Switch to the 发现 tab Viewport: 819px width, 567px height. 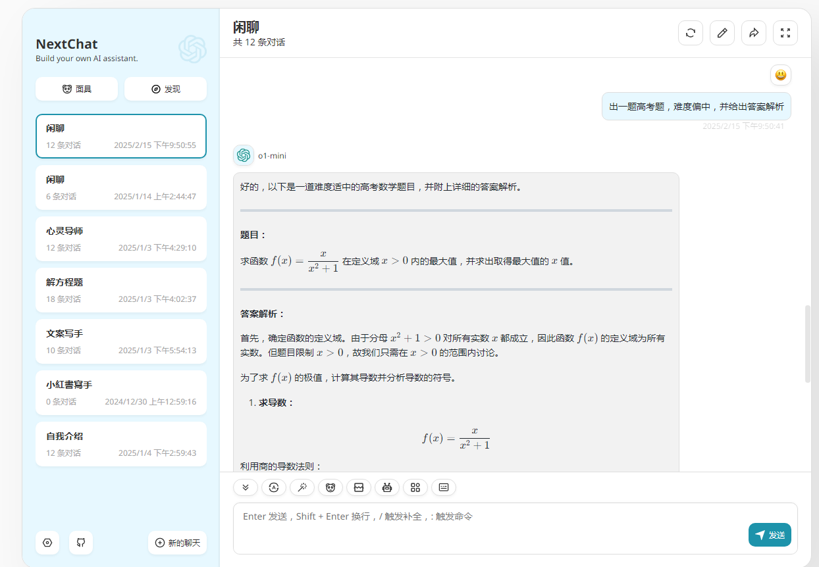coord(165,89)
